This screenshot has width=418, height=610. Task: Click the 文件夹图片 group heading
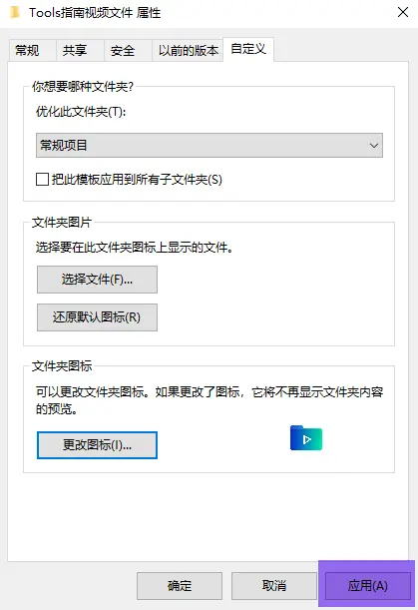pyautogui.click(x=62, y=223)
